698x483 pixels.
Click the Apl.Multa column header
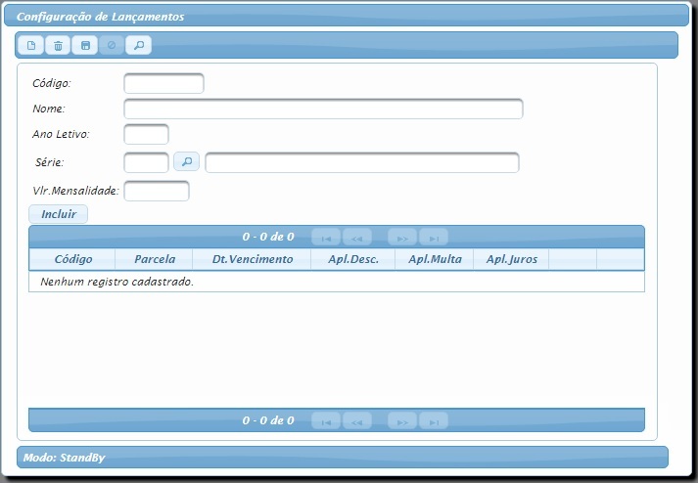pos(435,259)
